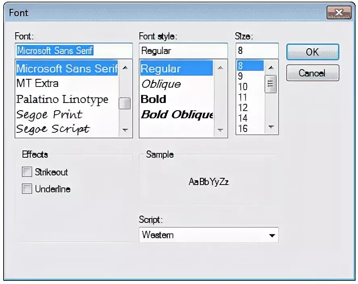This screenshot has width=358, height=284.
Task: Click font style list scroll up arrow
Action: 221,68
